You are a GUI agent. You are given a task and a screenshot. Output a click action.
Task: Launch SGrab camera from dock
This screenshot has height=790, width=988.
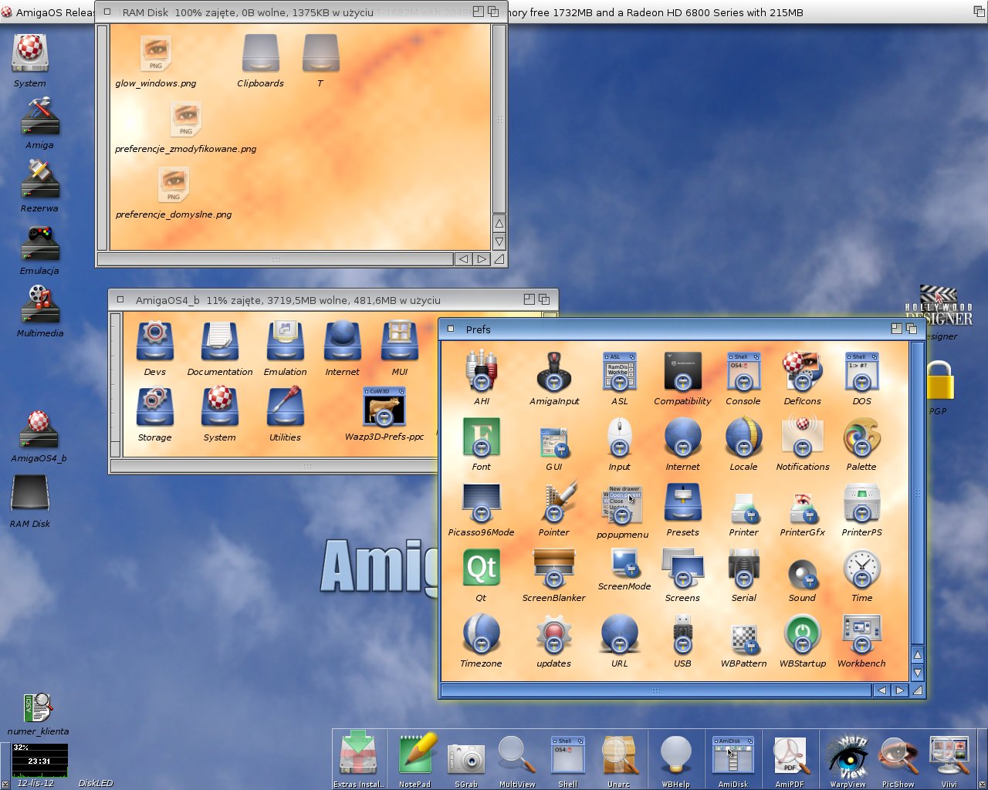(466, 759)
